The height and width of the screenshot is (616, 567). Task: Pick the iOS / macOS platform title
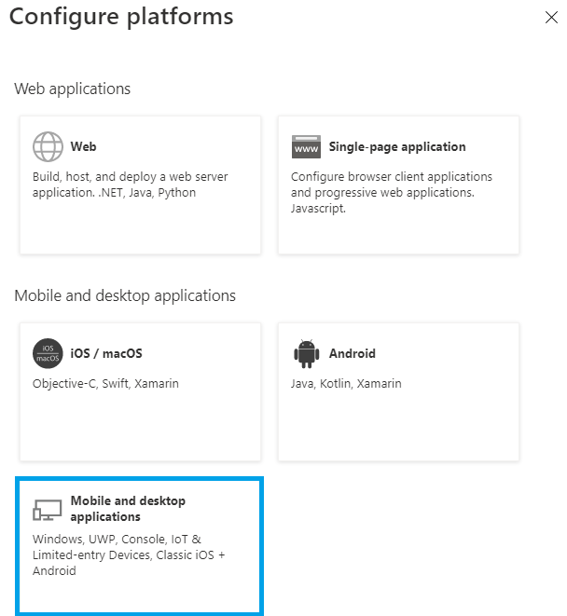point(106,353)
